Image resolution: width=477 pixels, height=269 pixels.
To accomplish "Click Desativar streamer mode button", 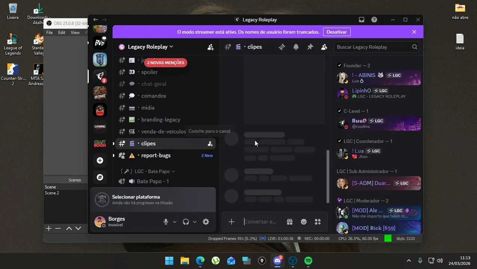I will pos(337,32).
